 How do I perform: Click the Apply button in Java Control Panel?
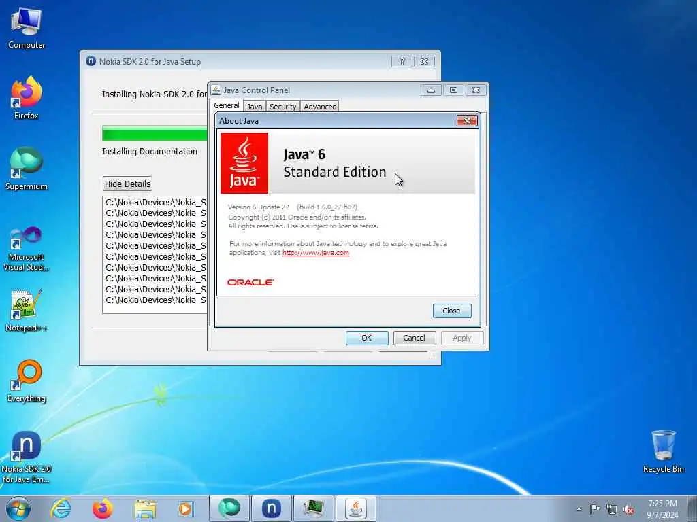pyautogui.click(x=462, y=338)
